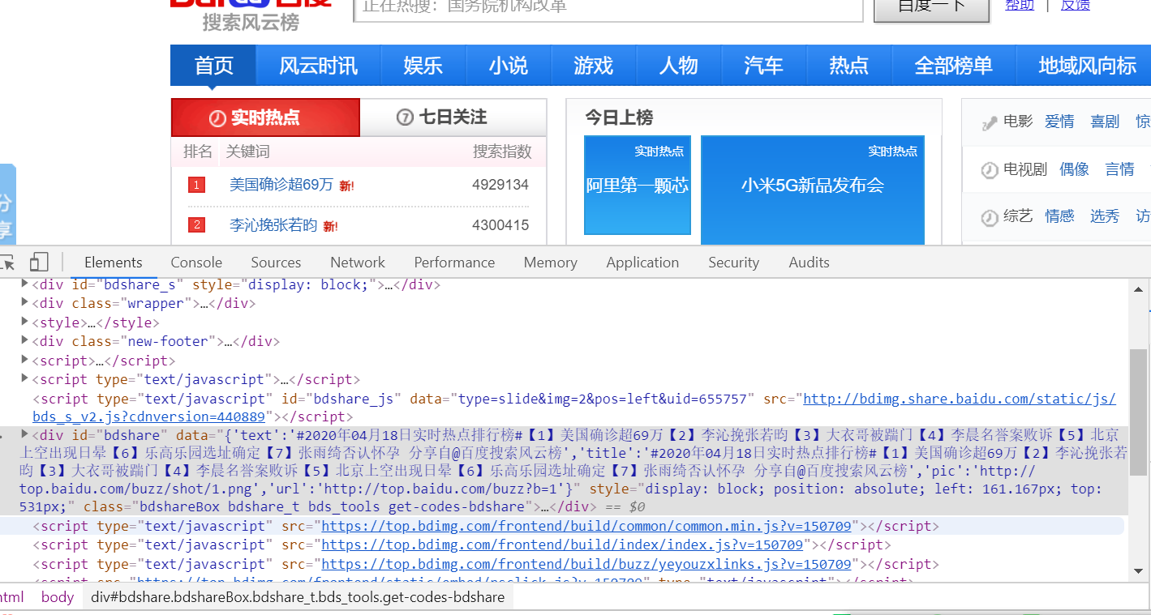Open the 美国确诊超69万 keyword link
Image resolution: width=1151 pixels, height=615 pixels.
tap(281, 185)
